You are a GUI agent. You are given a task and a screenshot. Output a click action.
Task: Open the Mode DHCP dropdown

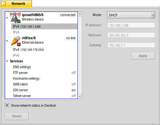pos(131,15)
